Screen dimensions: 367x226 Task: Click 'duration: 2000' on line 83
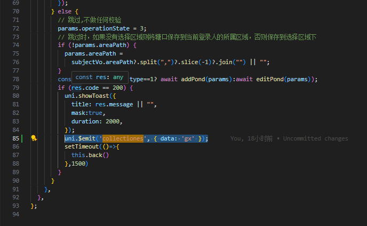(95, 121)
